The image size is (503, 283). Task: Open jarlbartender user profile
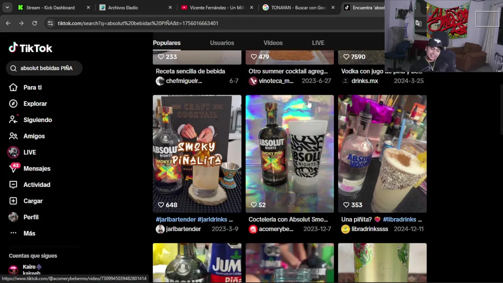click(x=183, y=229)
